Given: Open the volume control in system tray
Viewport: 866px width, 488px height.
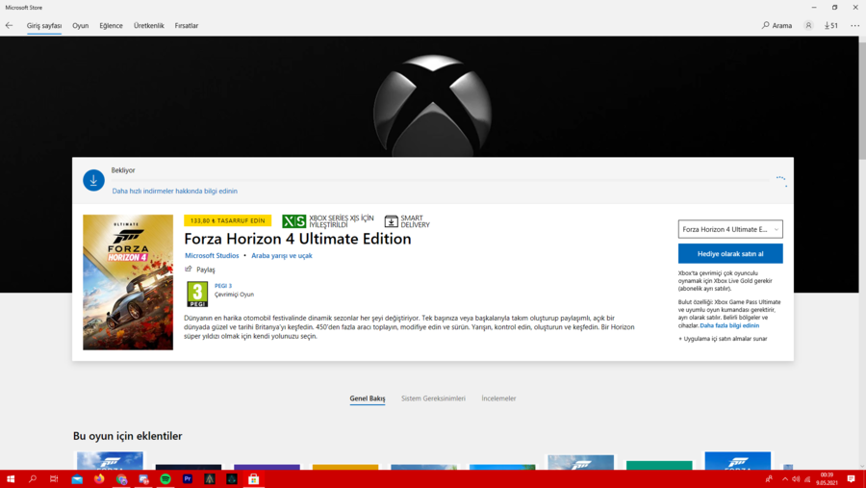Looking at the screenshot, I should click(796, 479).
